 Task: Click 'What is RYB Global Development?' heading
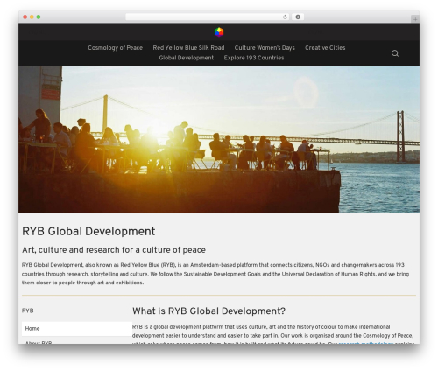pyautogui.click(x=208, y=311)
